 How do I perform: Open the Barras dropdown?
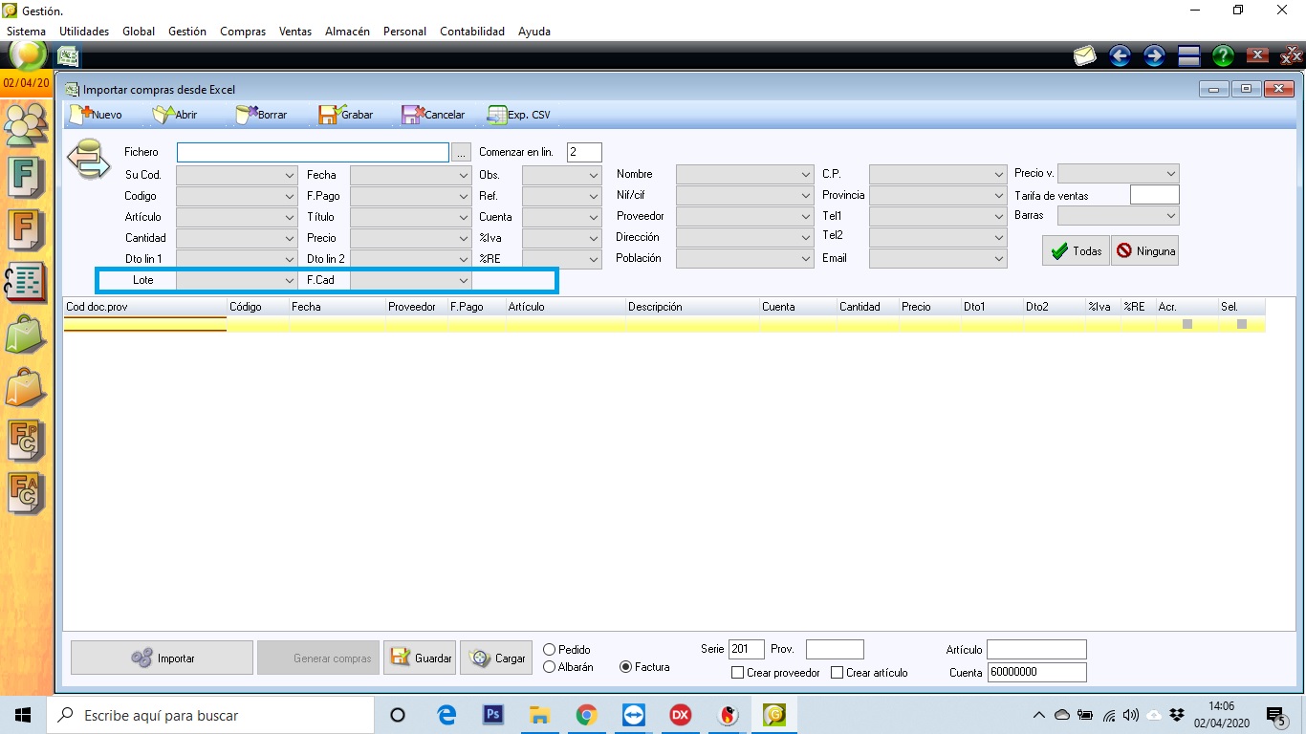tap(1119, 216)
